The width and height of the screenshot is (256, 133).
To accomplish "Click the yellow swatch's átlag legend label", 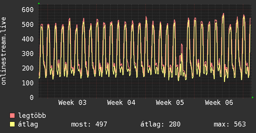I will click(x=28, y=124).
